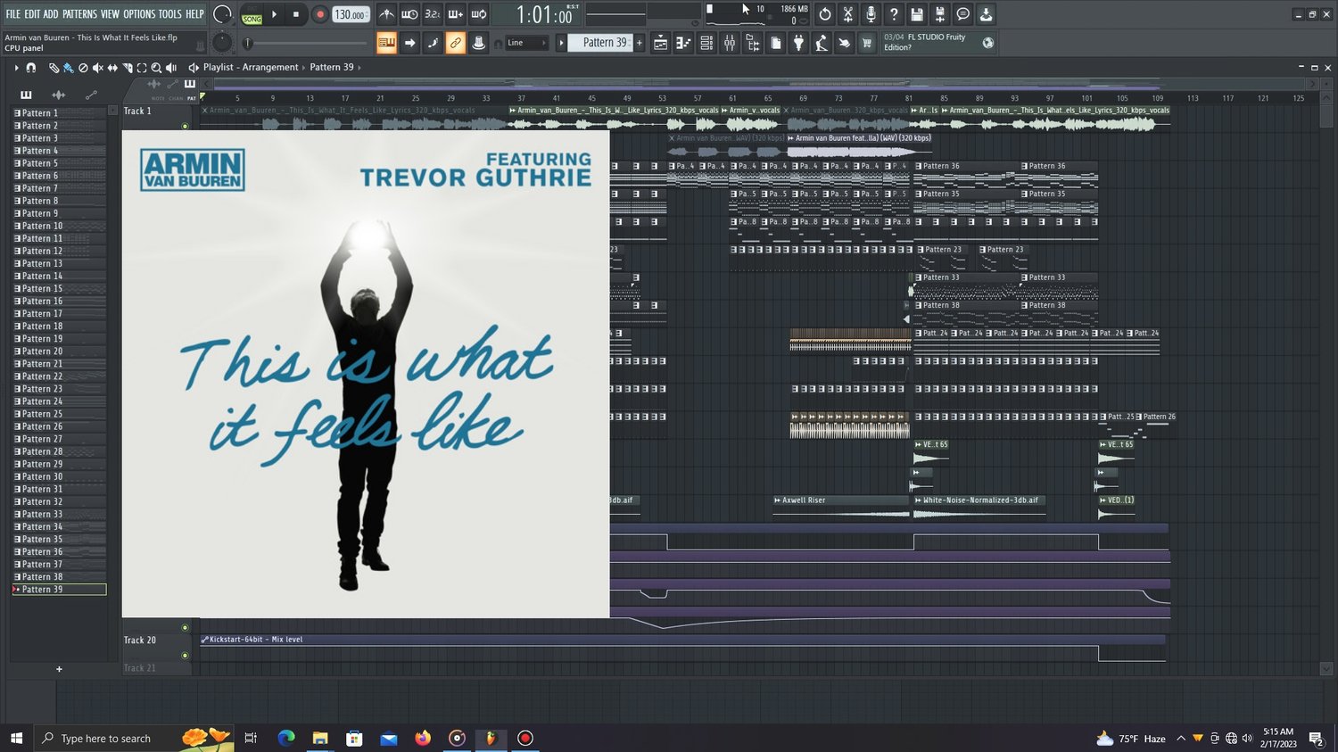Toggle the metronome button
Image resolution: width=1338 pixels, height=752 pixels.
(x=386, y=14)
